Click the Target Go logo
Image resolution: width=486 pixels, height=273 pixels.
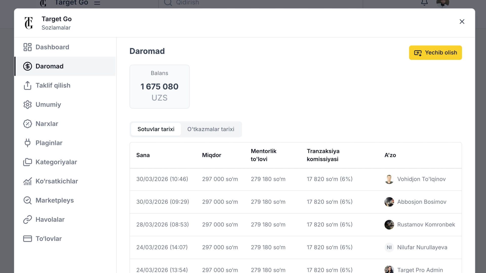(29, 23)
